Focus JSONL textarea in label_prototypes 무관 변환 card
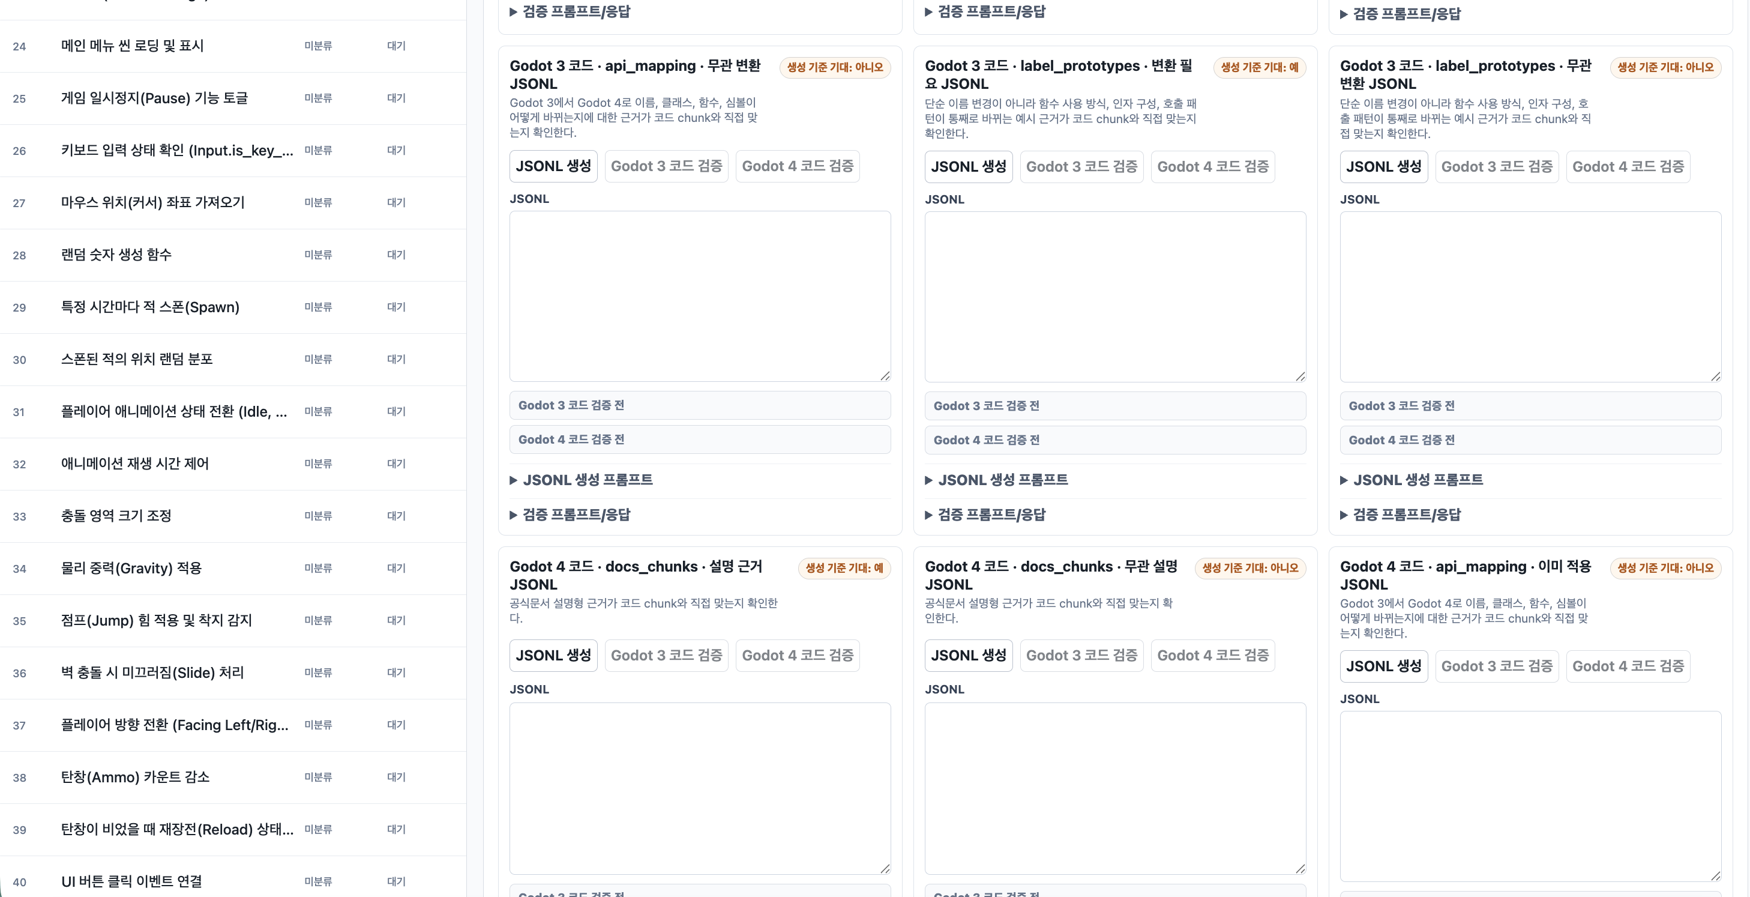Screen dimensions: 1750x897 tap(1530, 297)
